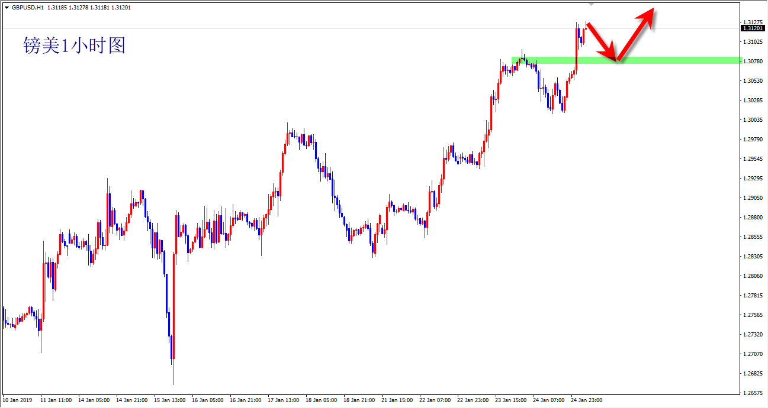Click 24 Jan 23:00 on the time axis
The image size is (768, 408).
point(587,400)
